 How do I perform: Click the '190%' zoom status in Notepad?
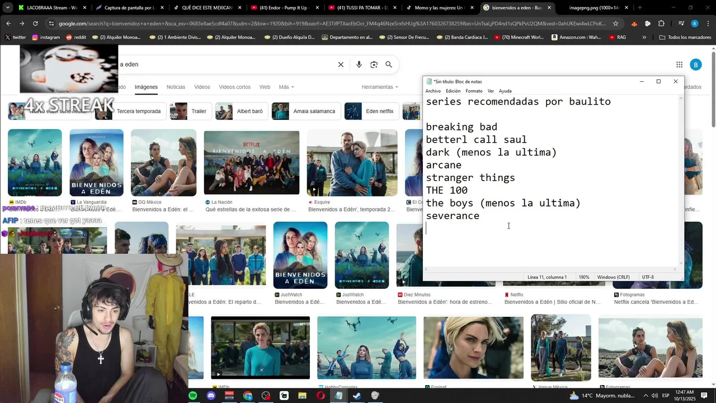tap(584, 277)
